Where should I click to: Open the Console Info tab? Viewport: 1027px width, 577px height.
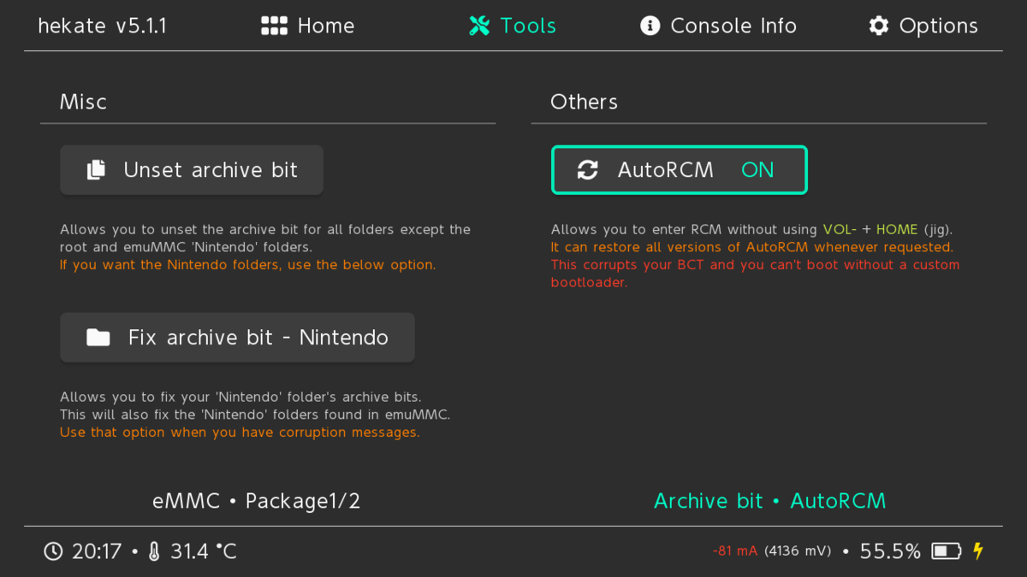coord(718,26)
